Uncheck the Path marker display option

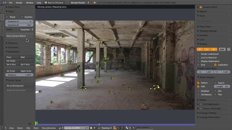tap(198, 86)
